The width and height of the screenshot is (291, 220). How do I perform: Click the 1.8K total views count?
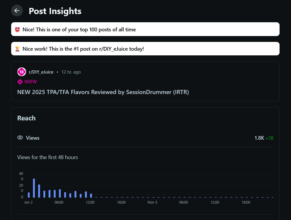click(259, 138)
